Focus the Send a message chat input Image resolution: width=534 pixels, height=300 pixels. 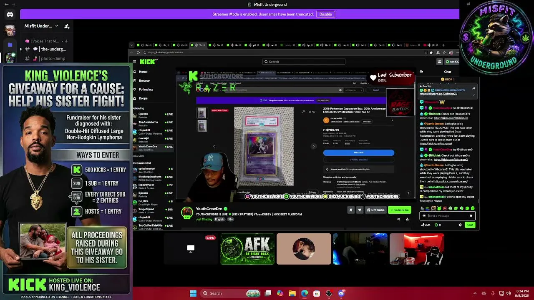(x=447, y=216)
